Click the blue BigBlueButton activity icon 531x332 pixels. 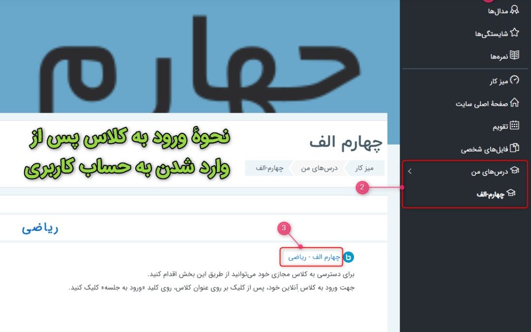[348, 257]
